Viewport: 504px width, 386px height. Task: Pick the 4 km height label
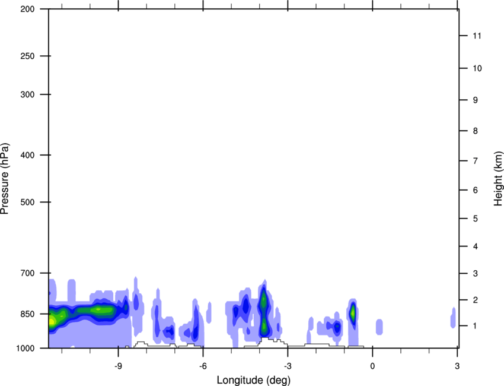pyautogui.click(x=476, y=246)
